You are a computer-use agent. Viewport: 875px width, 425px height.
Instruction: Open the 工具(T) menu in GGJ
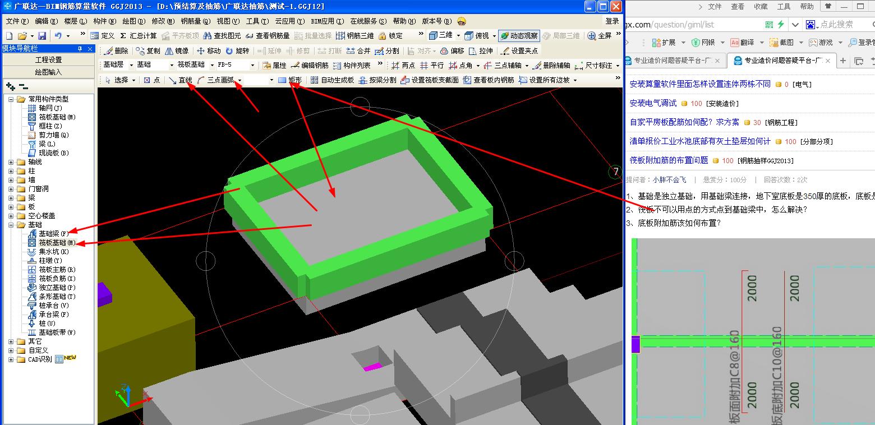(x=257, y=21)
